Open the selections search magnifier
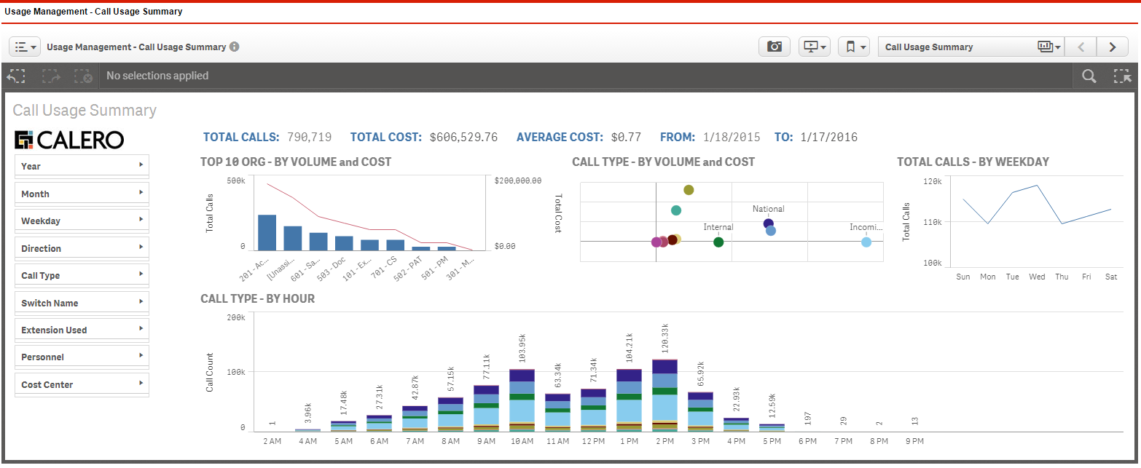This screenshot has height=468, width=1141. click(x=1089, y=76)
